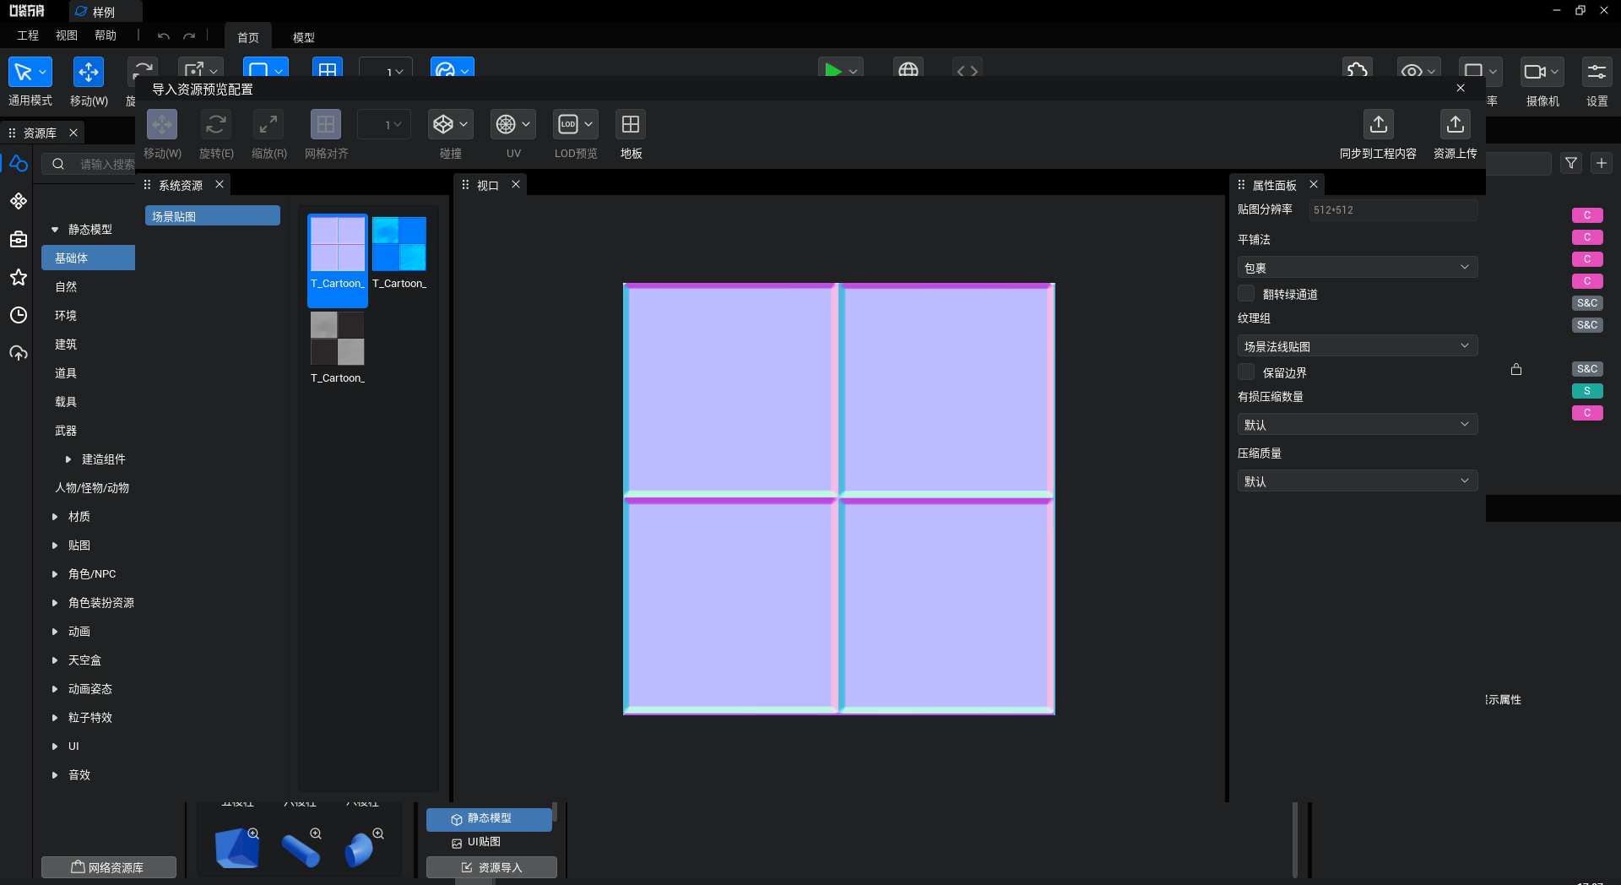Open the code brackets icon
This screenshot has height=885, width=1621.
coord(968,71)
